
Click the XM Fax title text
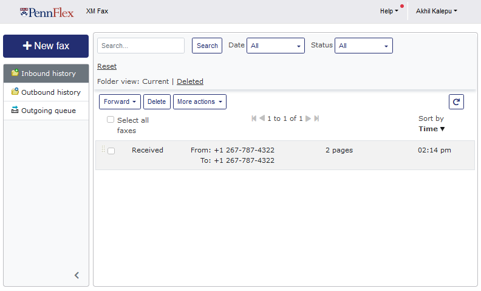(97, 11)
